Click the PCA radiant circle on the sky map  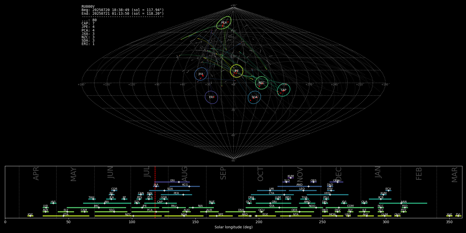pos(224,23)
